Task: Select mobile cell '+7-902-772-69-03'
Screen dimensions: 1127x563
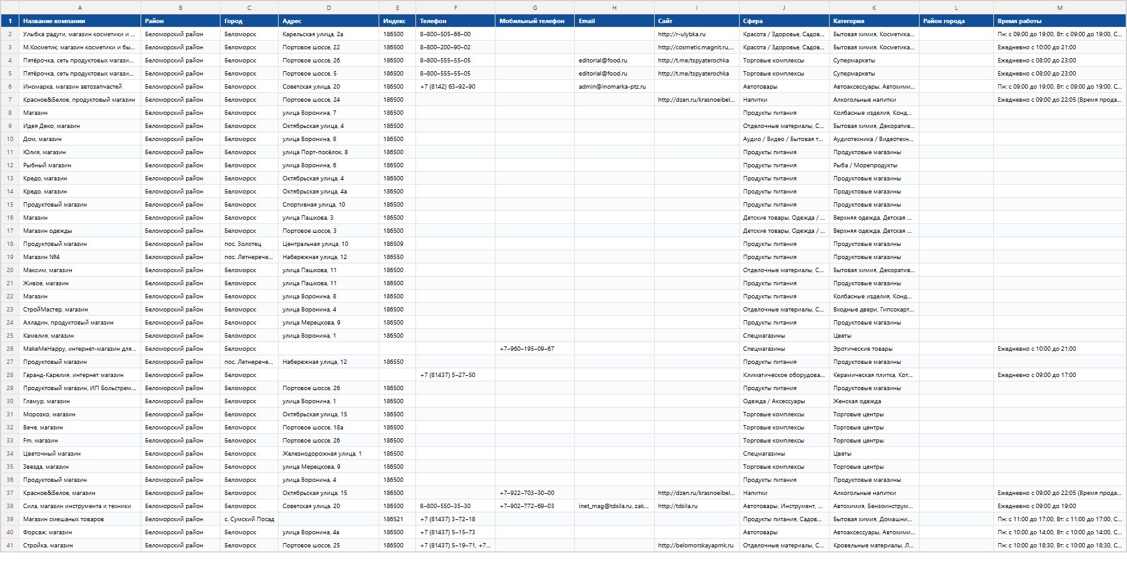Action: coord(535,506)
